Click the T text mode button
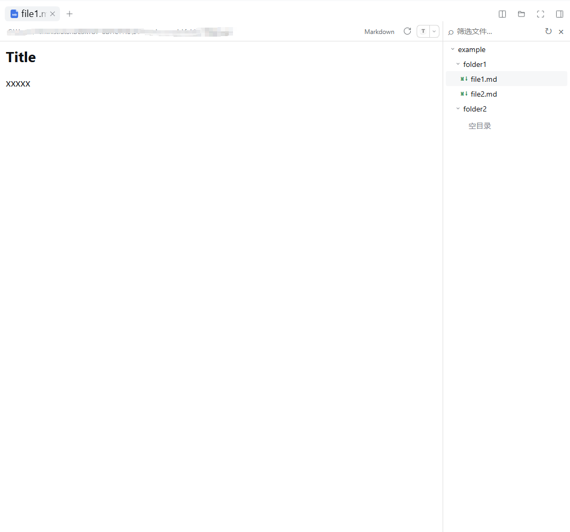 point(423,31)
